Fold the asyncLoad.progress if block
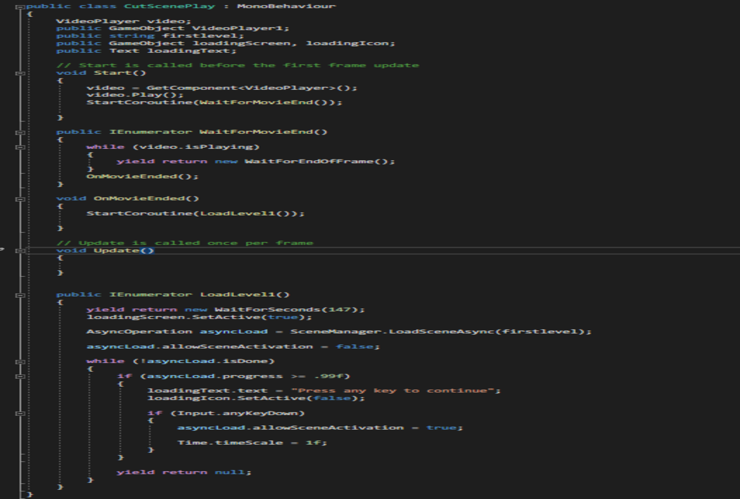The image size is (740, 499). click(x=20, y=376)
